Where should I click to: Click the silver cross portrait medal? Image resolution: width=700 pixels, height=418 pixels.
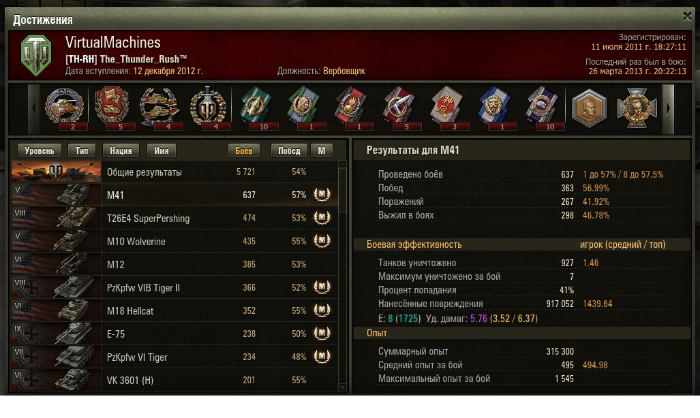tap(637, 108)
